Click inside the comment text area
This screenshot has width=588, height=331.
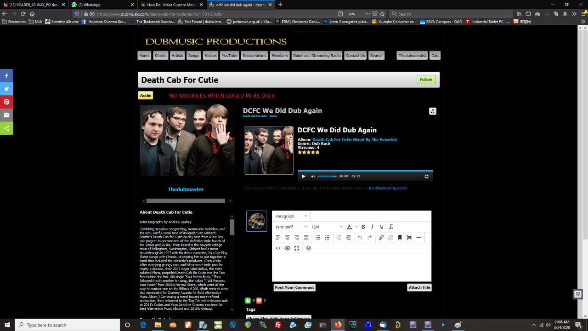click(x=351, y=267)
